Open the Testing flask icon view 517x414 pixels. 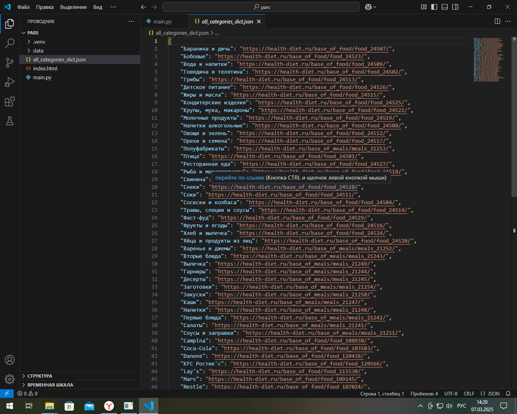[x=10, y=121]
